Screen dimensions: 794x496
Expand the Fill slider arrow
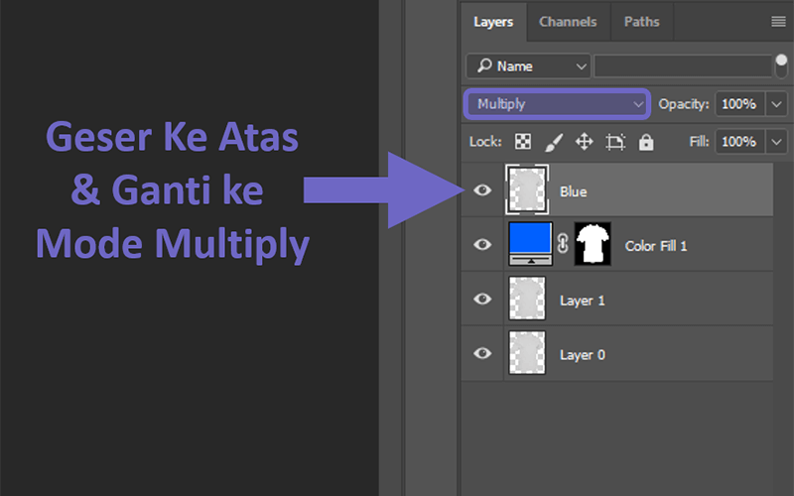coord(776,142)
